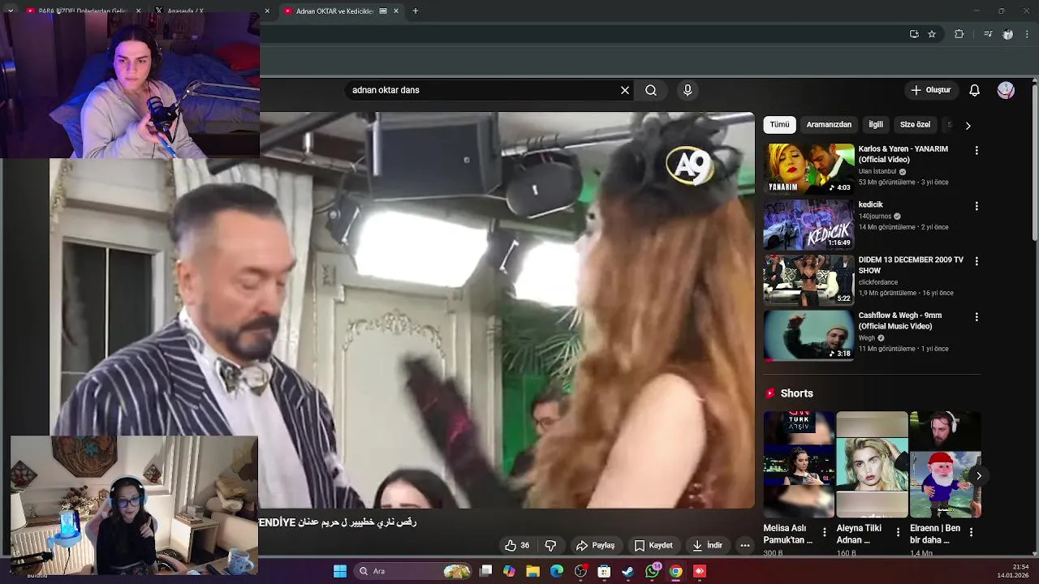
Task: Open Task View on the taskbar
Action: [x=485, y=571]
